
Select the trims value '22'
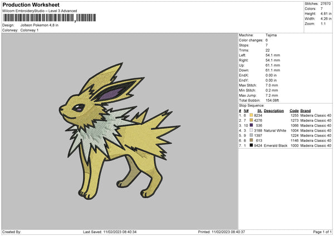click(x=268, y=50)
